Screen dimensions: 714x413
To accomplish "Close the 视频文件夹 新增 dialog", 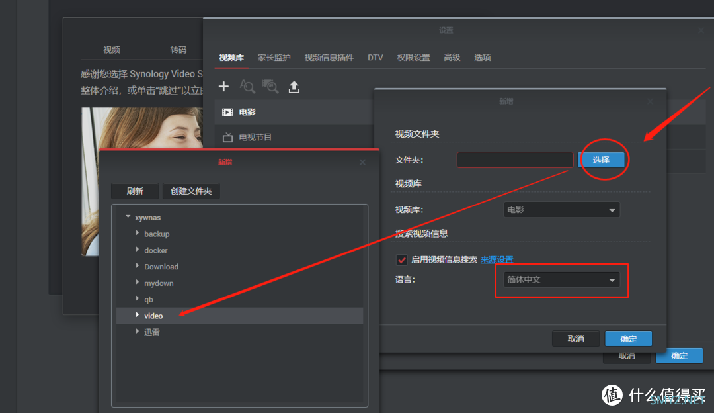I will coord(651,101).
